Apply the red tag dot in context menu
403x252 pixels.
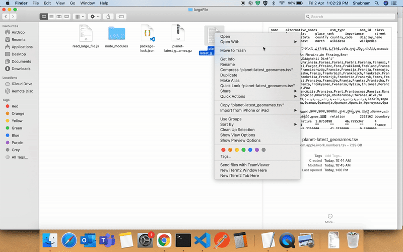click(x=223, y=150)
